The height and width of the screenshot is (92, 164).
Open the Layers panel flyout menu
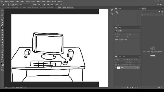point(140,56)
